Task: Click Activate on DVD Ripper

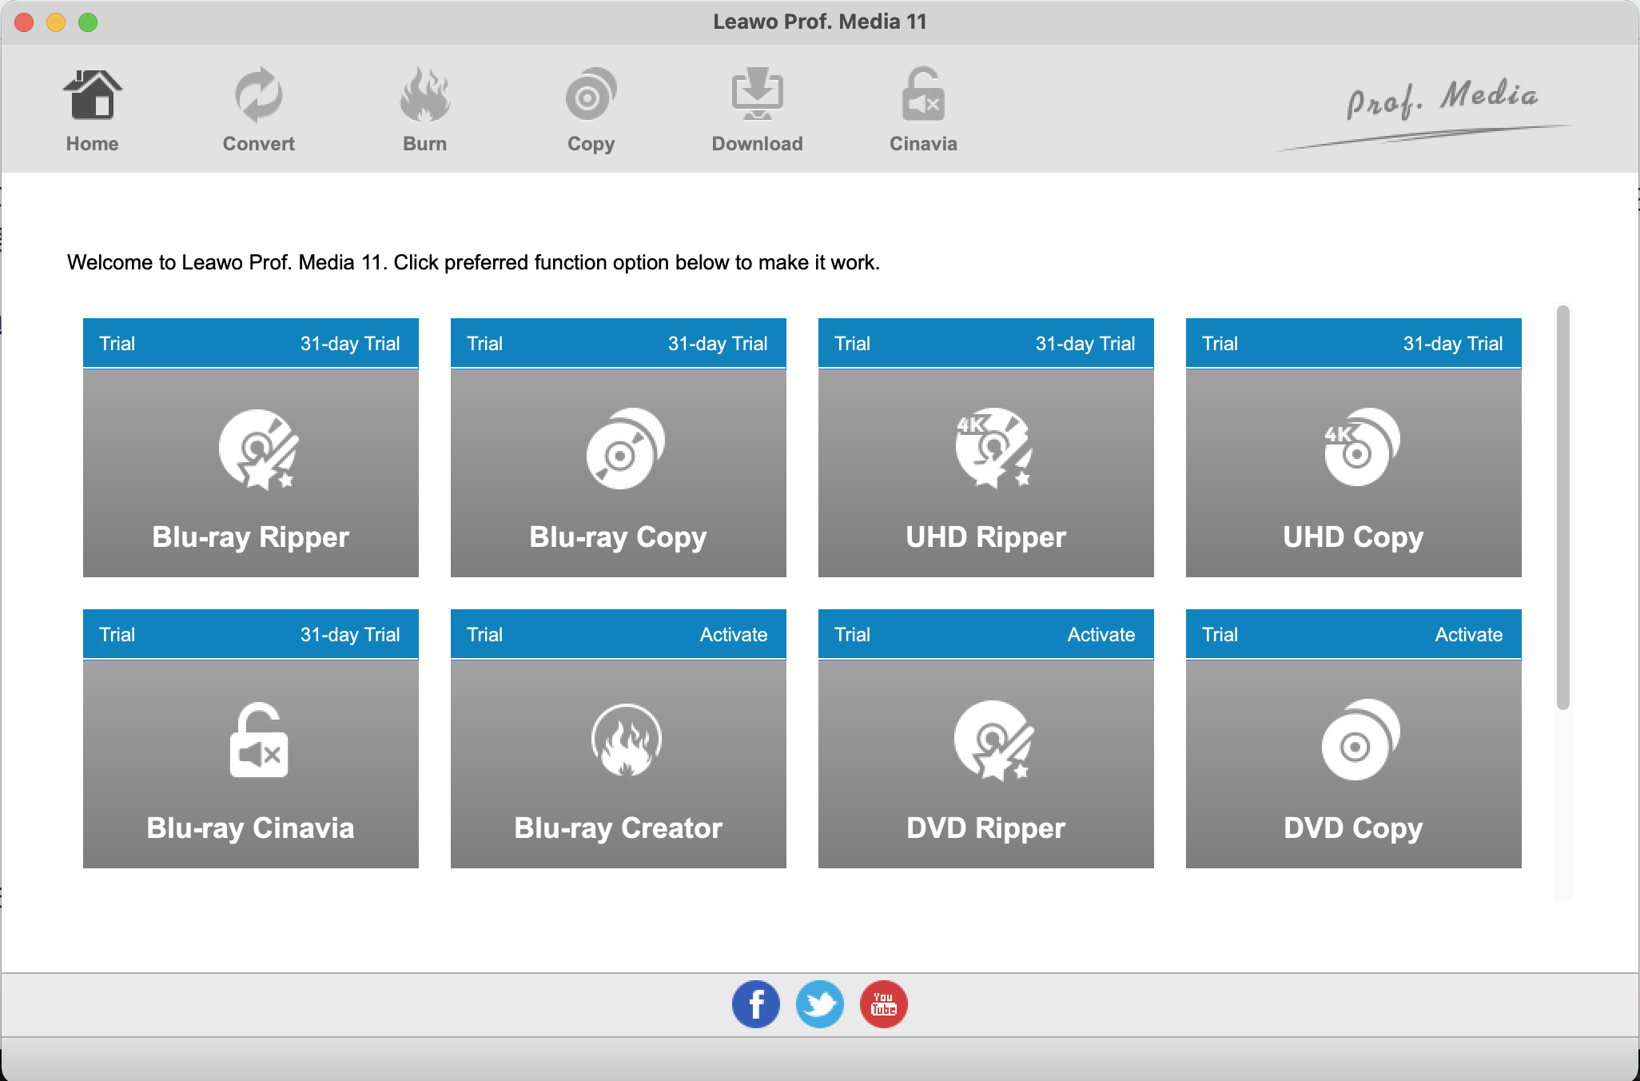Action: (1101, 635)
